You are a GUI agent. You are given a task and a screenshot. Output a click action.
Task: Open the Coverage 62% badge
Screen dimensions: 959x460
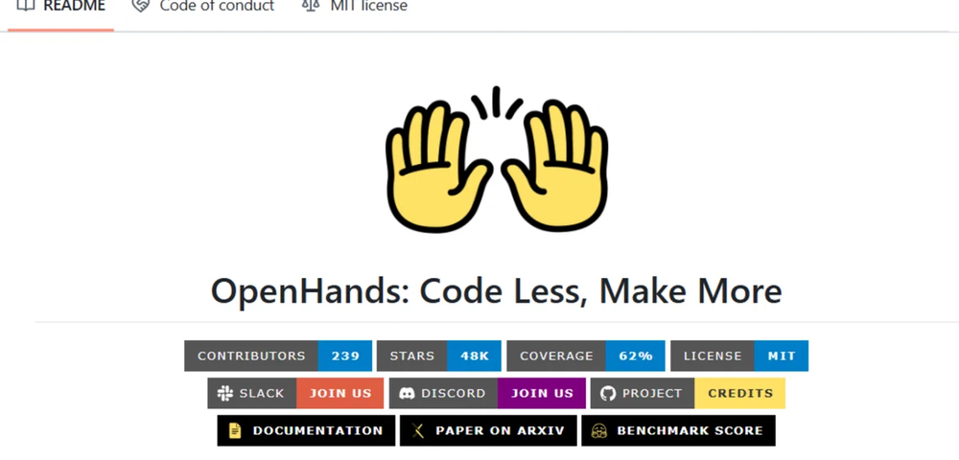[586, 356]
